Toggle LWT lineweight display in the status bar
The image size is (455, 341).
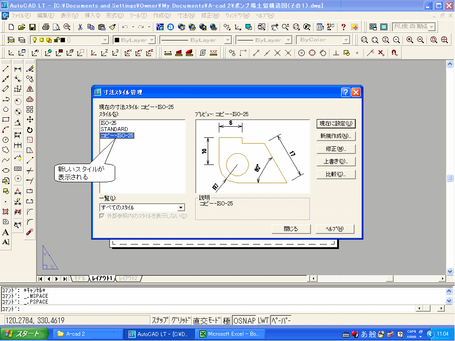pos(263,321)
